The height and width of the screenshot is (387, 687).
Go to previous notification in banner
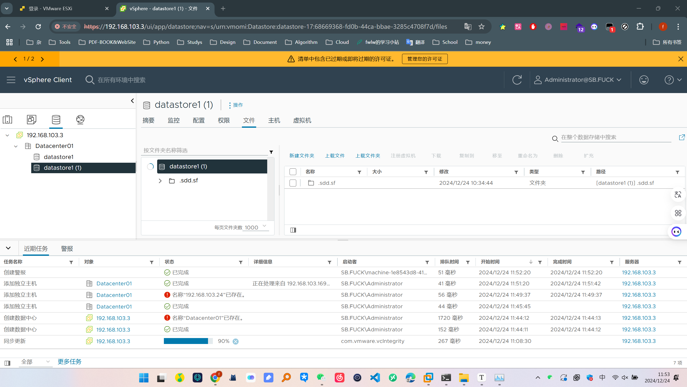[15, 59]
